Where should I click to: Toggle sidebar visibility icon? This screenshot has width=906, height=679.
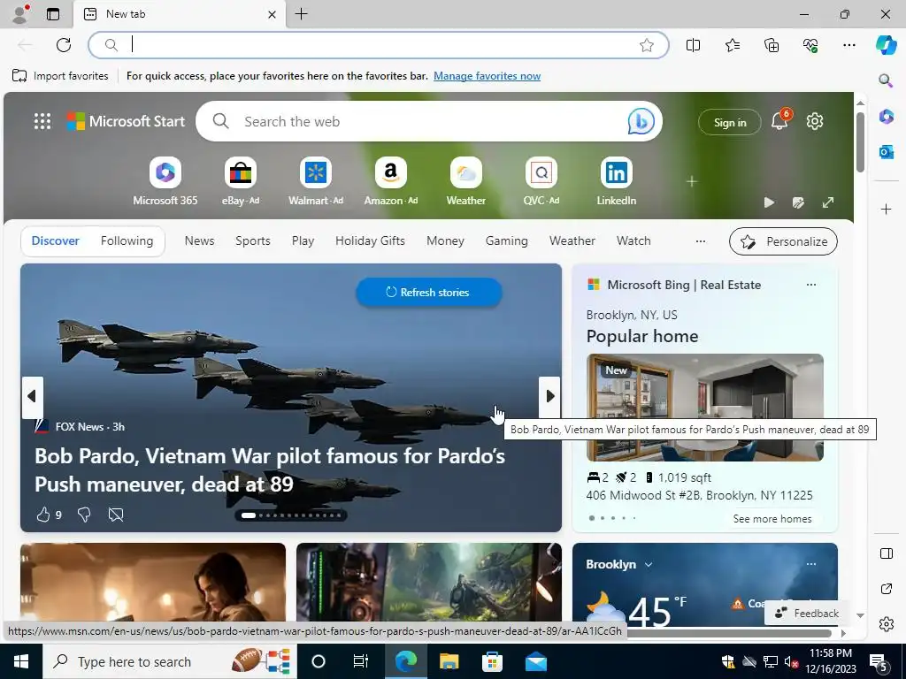pyautogui.click(x=886, y=553)
